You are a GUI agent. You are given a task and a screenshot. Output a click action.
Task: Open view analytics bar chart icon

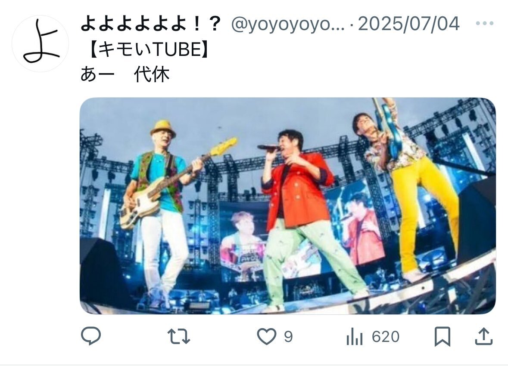355,336
